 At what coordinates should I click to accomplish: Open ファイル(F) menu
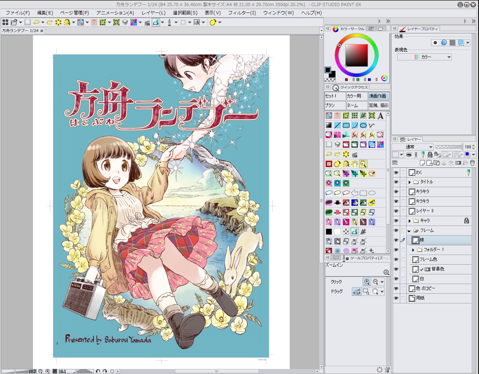point(18,13)
